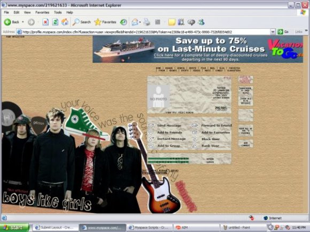Click the Go button beside address
The image size is (310, 232).
point(283,32)
